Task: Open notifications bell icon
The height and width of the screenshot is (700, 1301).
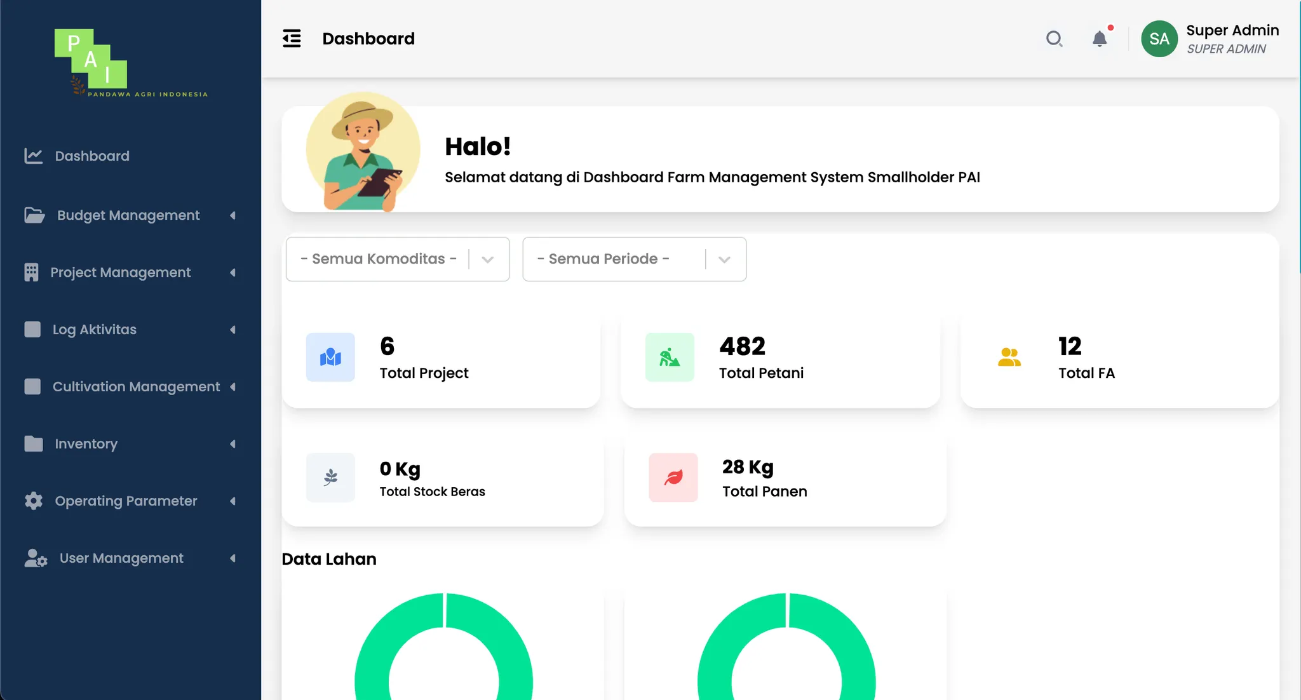Action: [x=1100, y=39]
